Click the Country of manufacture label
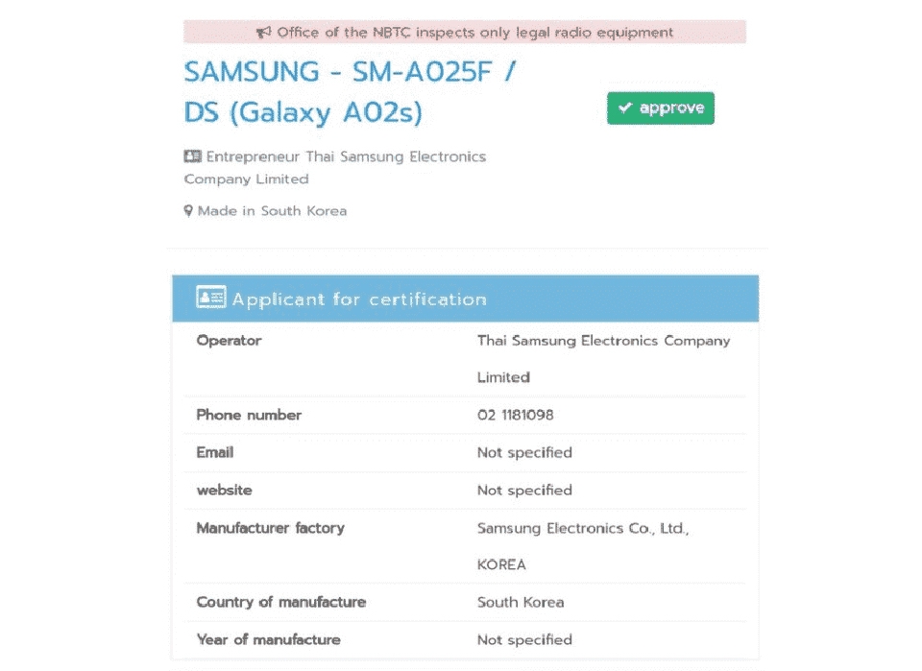Image resolution: width=922 pixels, height=671 pixels. click(x=281, y=602)
